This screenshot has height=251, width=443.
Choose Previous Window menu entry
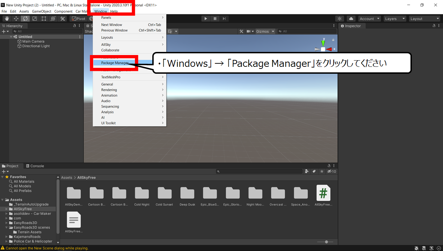pos(129,30)
